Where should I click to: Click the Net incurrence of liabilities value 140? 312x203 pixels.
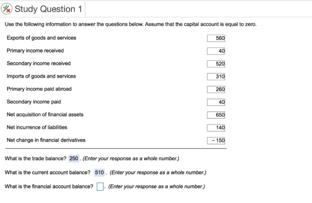pos(216,128)
